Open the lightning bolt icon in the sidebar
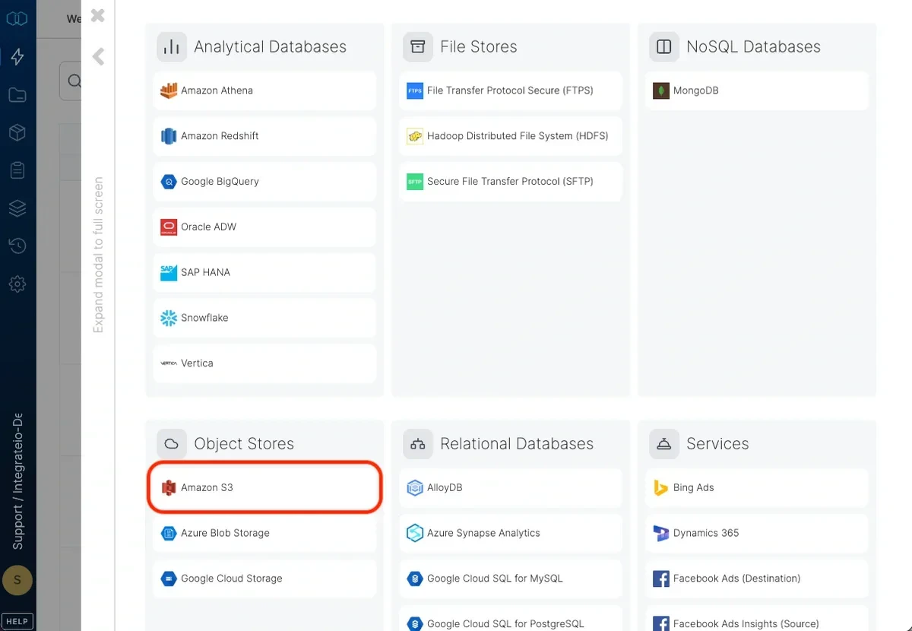 [17, 55]
